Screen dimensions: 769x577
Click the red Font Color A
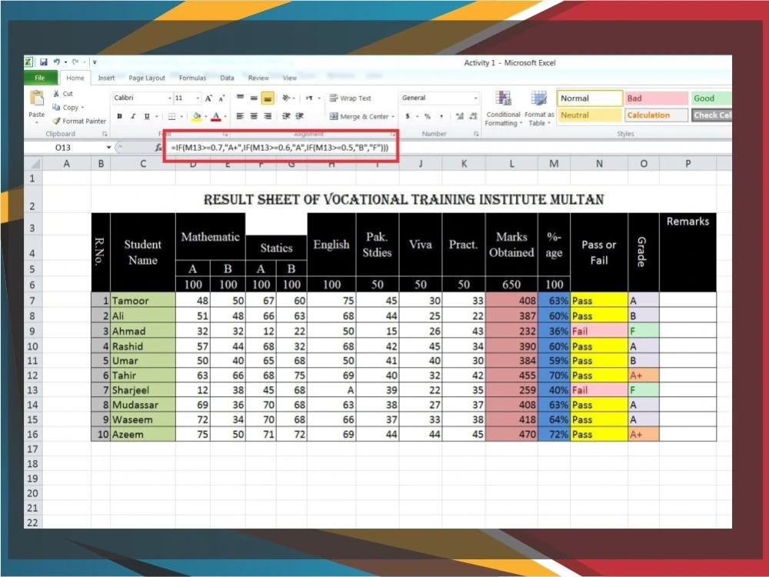click(x=216, y=116)
